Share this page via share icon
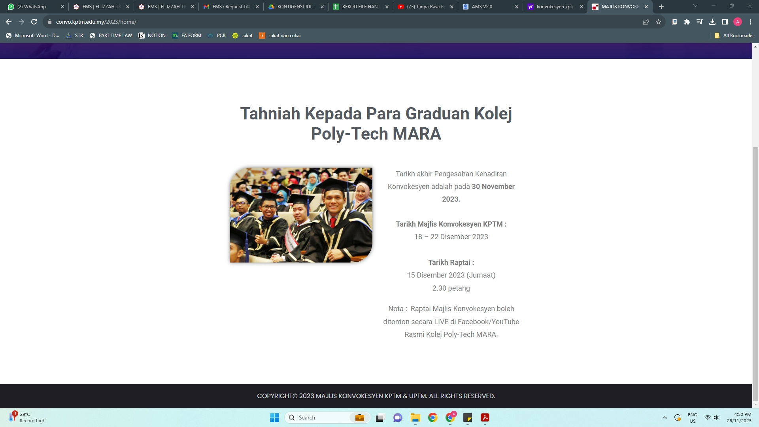This screenshot has height=427, width=759. coord(646,22)
